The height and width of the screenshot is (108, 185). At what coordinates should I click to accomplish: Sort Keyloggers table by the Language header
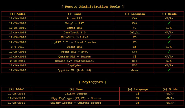click(138, 89)
